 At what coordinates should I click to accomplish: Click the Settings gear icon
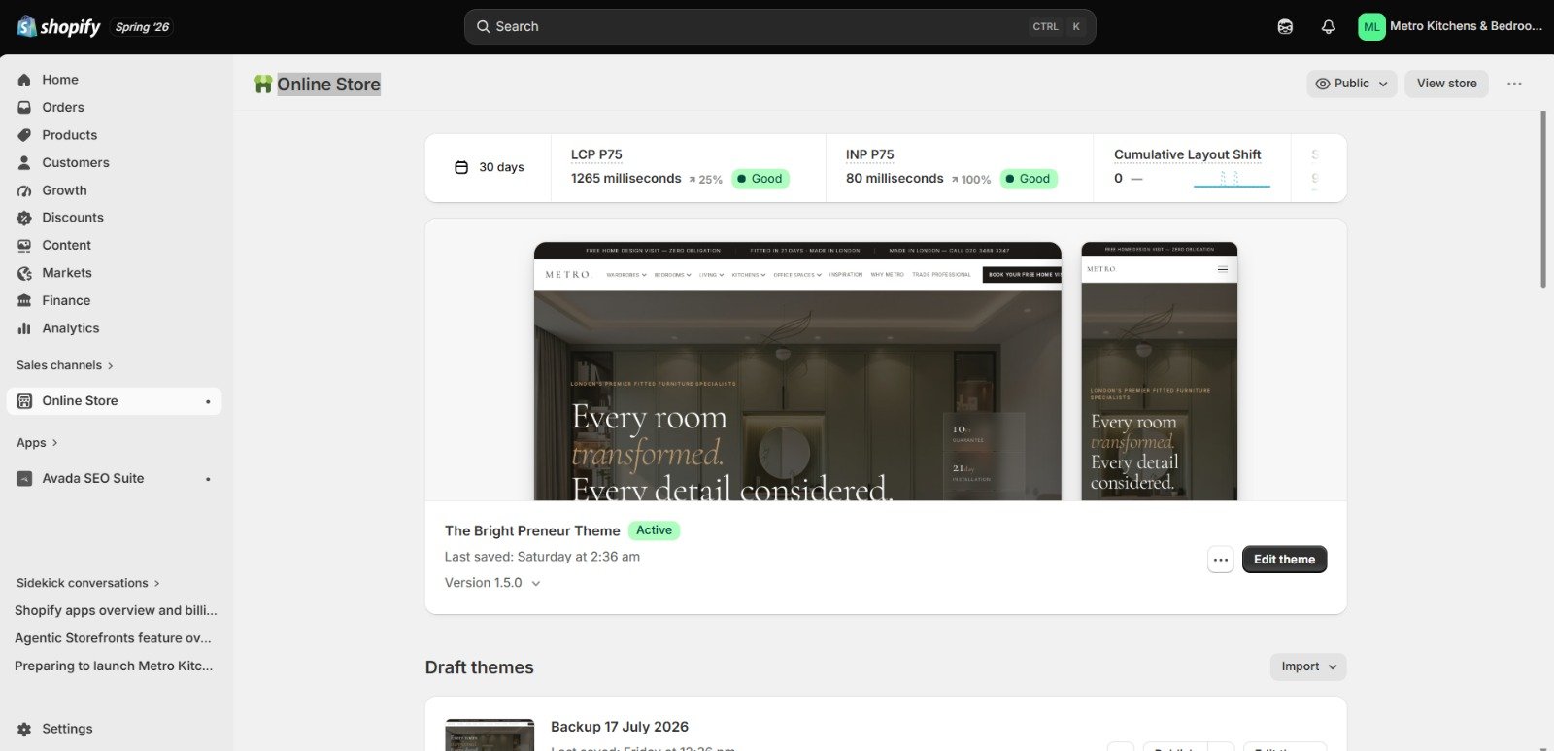click(24, 729)
